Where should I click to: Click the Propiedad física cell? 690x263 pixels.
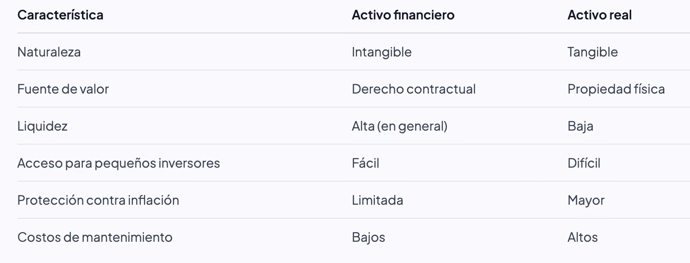(616, 89)
